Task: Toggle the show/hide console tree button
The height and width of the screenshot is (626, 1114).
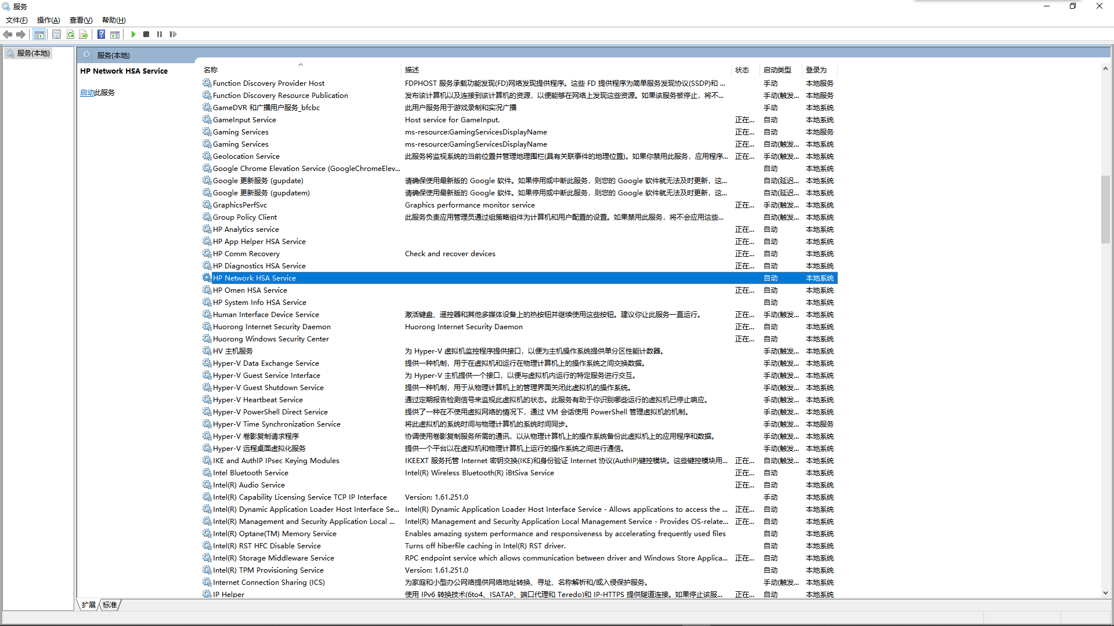Action: 39,35
